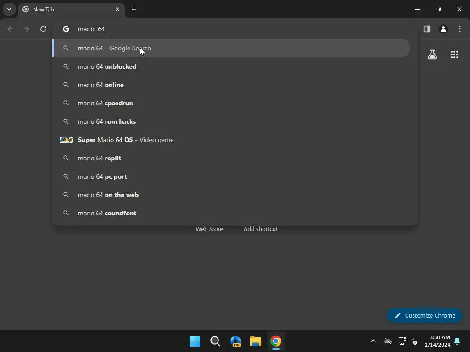Select 'Super Mario 64 DS - Video game' suggestion

pos(231,140)
